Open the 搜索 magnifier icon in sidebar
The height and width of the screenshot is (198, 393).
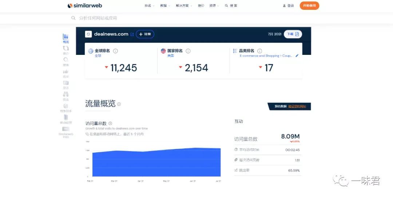coord(65,60)
